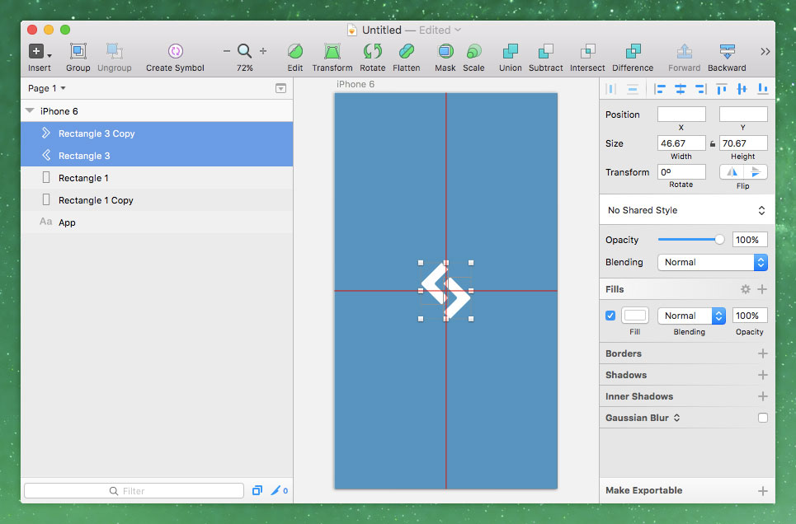Image resolution: width=796 pixels, height=524 pixels.
Task: Align layers to top edge
Action: coord(722,89)
